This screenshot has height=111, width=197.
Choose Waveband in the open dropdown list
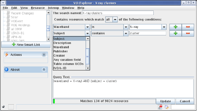coord(69,47)
